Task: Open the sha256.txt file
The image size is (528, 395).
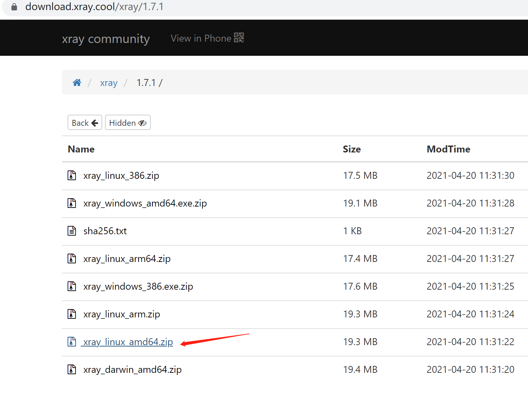Action: [105, 231]
